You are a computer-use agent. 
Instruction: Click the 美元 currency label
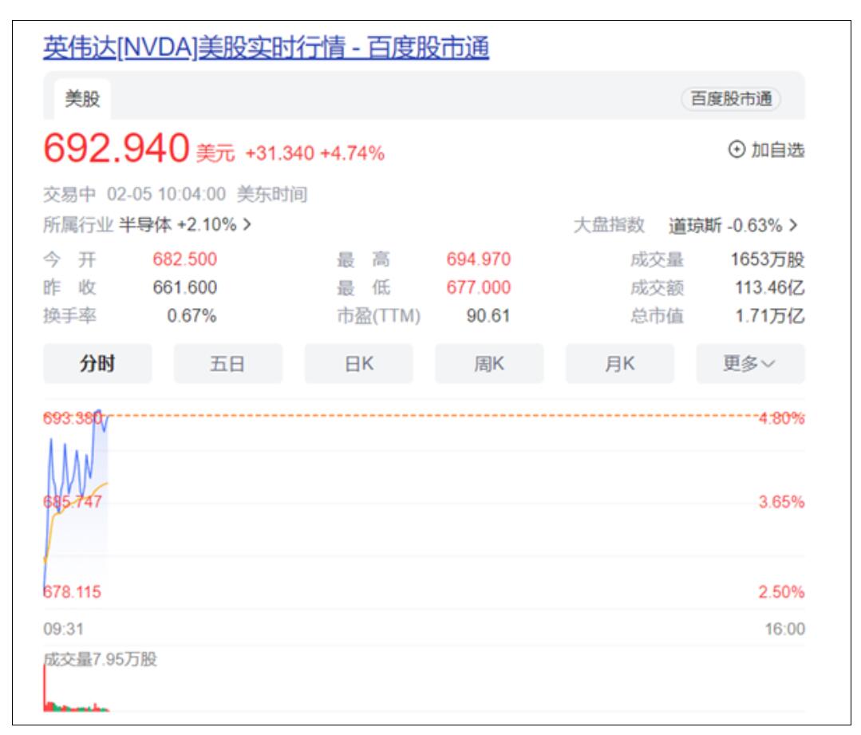[215, 153]
